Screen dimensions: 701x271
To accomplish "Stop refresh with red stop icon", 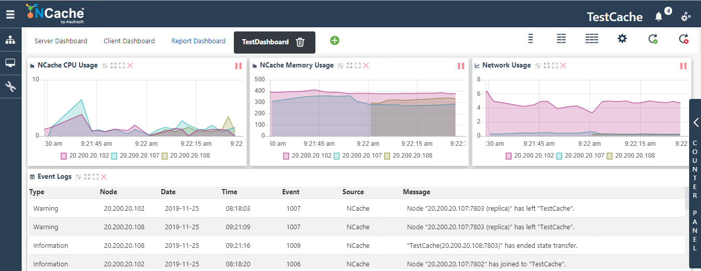I will 683,39.
